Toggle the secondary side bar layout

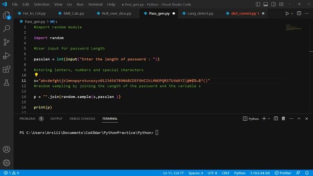273,4
